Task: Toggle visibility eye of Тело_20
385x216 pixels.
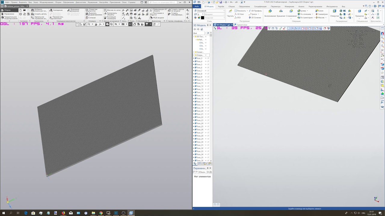Action: (x=206, y=111)
